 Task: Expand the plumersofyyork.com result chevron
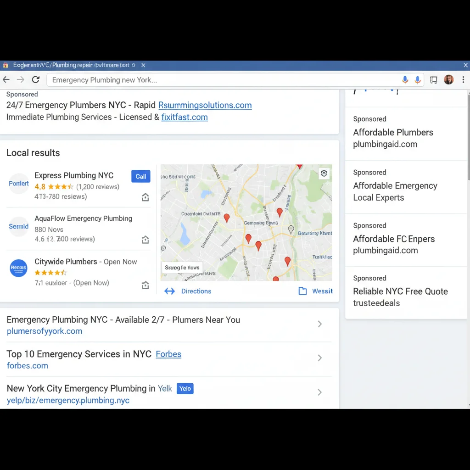pyautogui.click(x=320, y=324)
